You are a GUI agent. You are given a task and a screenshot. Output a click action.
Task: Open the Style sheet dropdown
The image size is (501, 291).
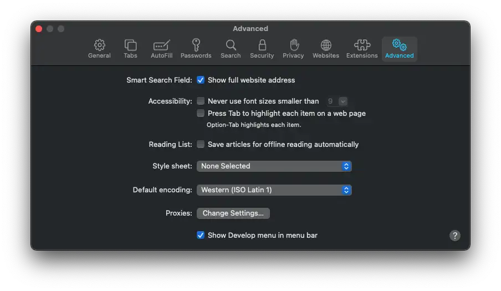274,166
